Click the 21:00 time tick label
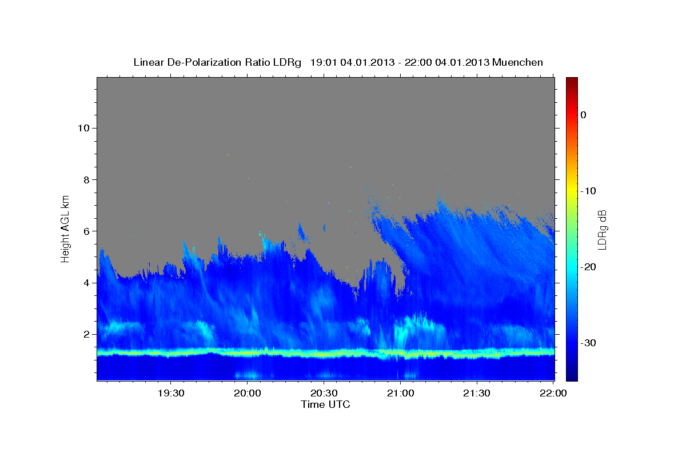This screenshot has width=686, height=457. (401, 394)
